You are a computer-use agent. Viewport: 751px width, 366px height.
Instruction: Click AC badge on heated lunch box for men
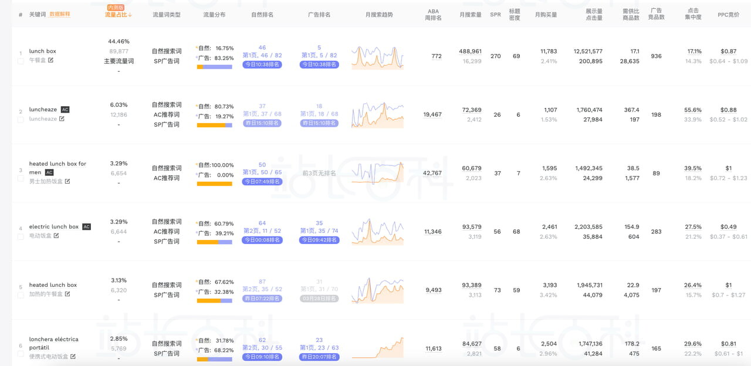coord(49,172)
